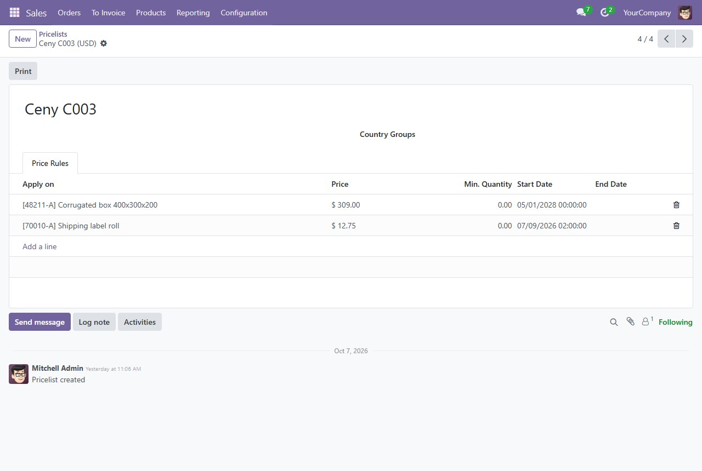Viewport: 702px width, 471px height.
Task: Click Mitchell Admin's avatar in the chatter
Action: tap(19, 374)
